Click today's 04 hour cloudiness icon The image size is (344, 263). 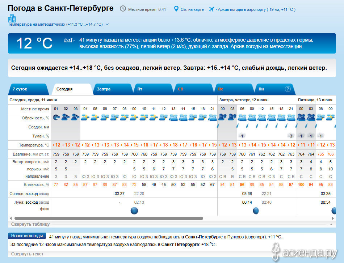point(85,118)
